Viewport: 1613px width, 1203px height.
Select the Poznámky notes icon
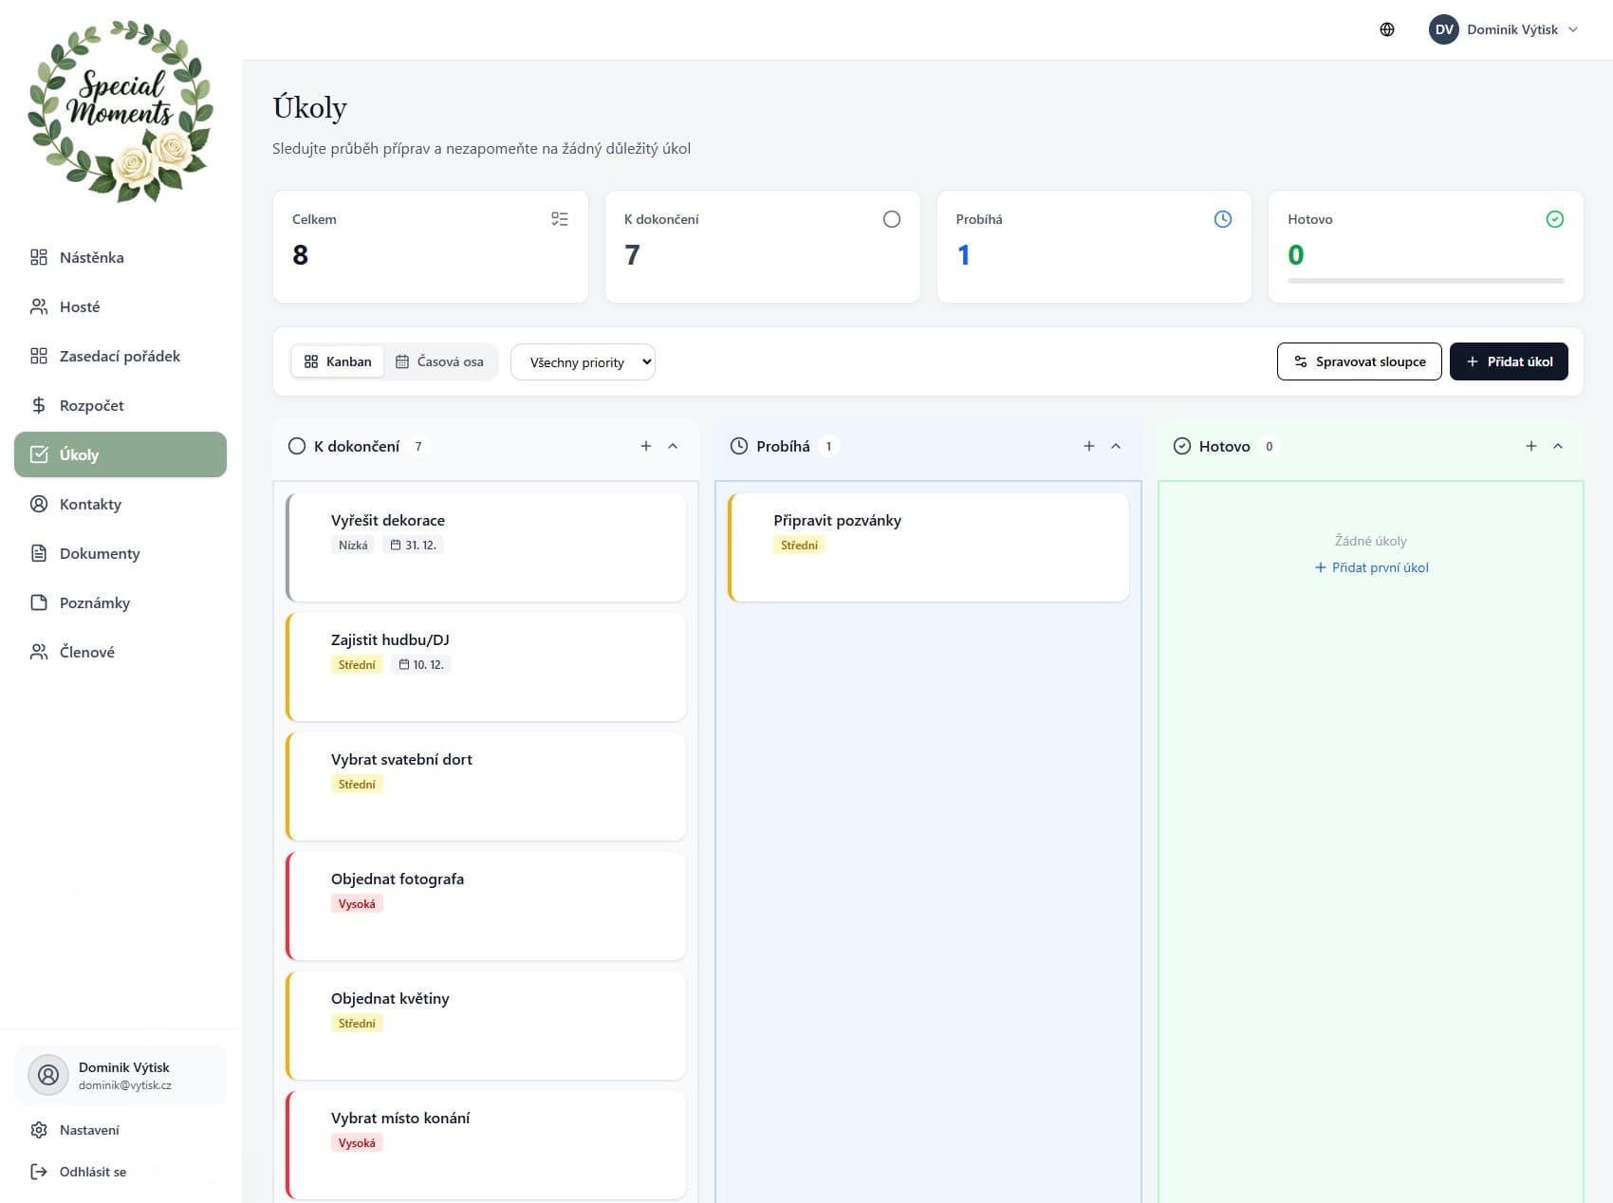point(39,602)
